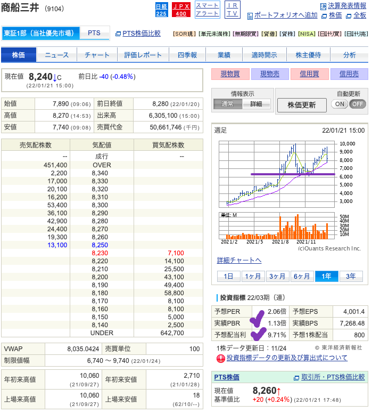Click the calendar icon beside 決算発表情報
Viewport: 372px width, 413px height.
pos(324,6)
